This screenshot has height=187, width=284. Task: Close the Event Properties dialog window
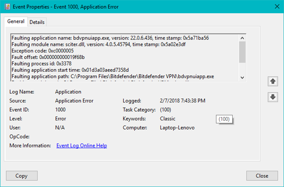(x=277, y=7)
